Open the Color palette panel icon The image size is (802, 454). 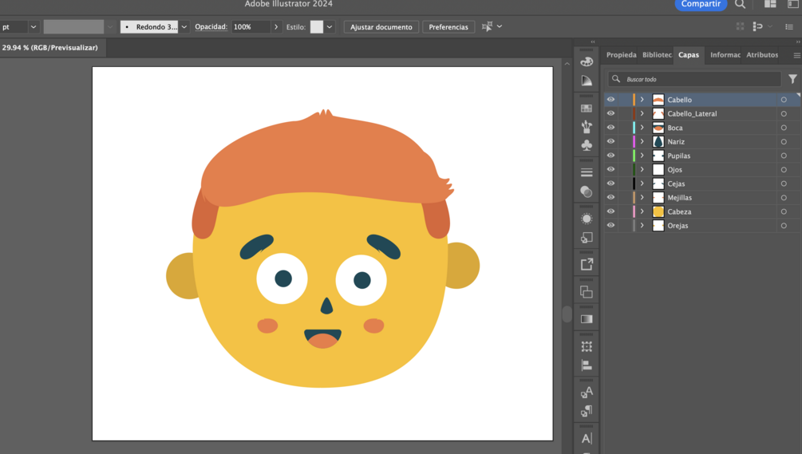pos(587,62)
